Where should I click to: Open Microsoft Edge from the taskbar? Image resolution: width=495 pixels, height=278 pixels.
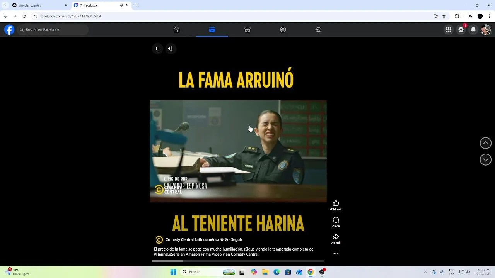point(277,272)
